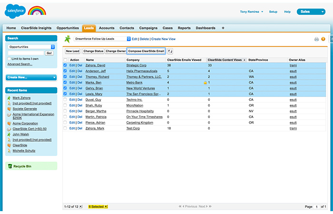
Task: Open the Dashboards tab
Action: coord(206,28)
